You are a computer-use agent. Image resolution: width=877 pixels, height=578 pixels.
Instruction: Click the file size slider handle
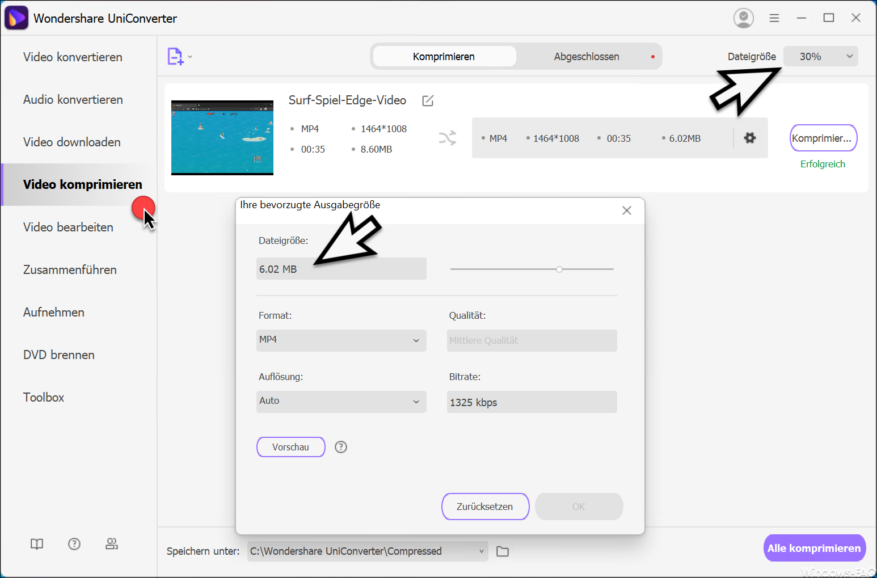[559, 269]
